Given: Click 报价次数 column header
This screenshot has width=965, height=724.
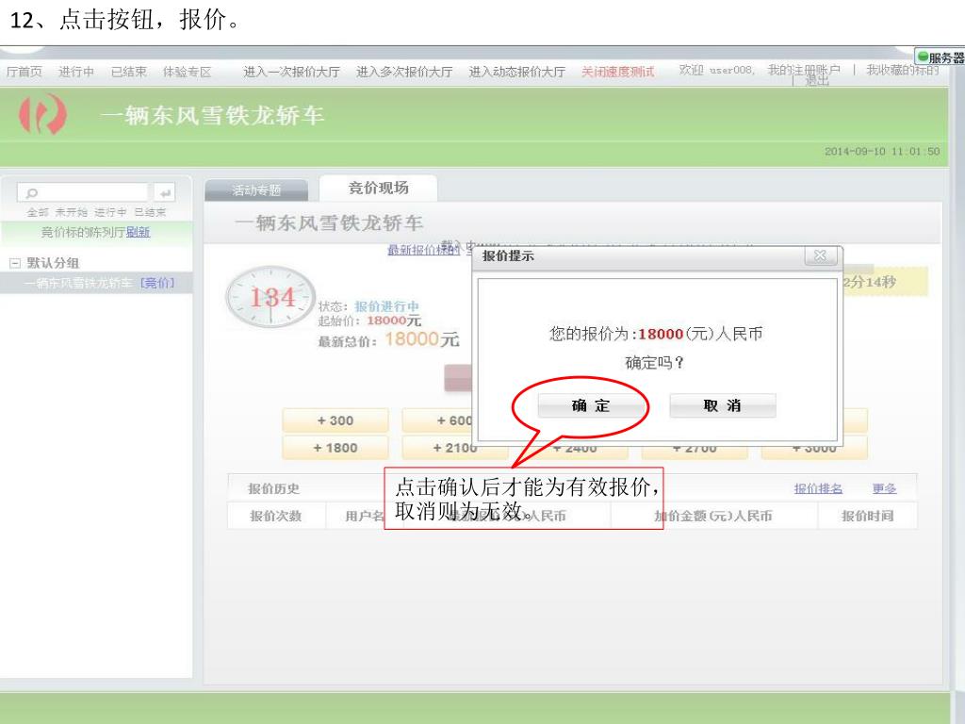Looking at the screenshot, I should pos(276,516).
